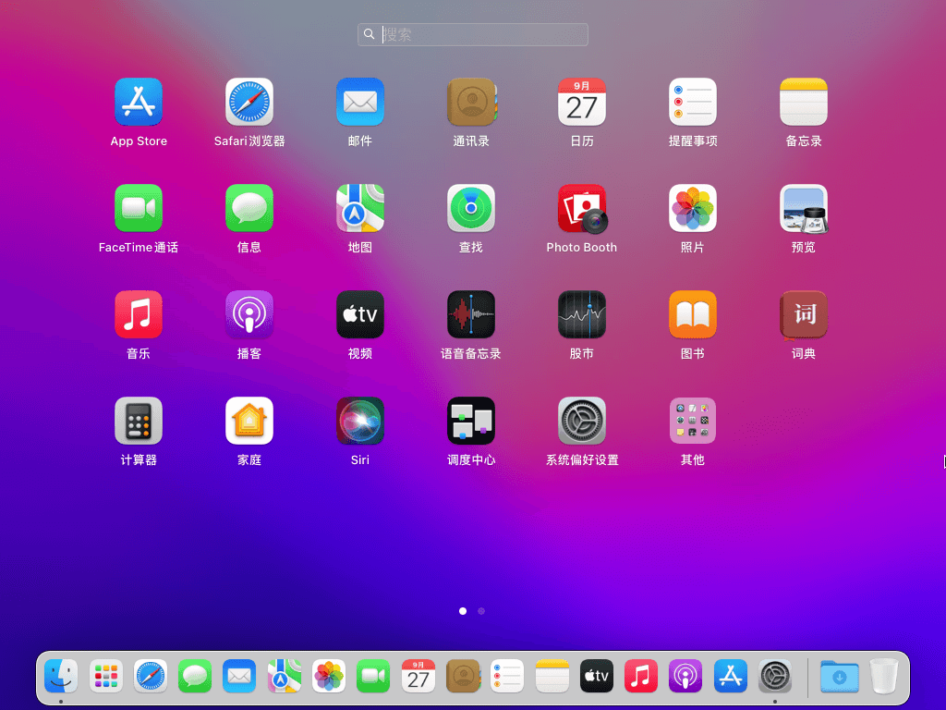This screenshot has height=710, width=946.
Task: Launch 视频 (Apple TV) in Launchpad grid
Action: tap(360, 314)
